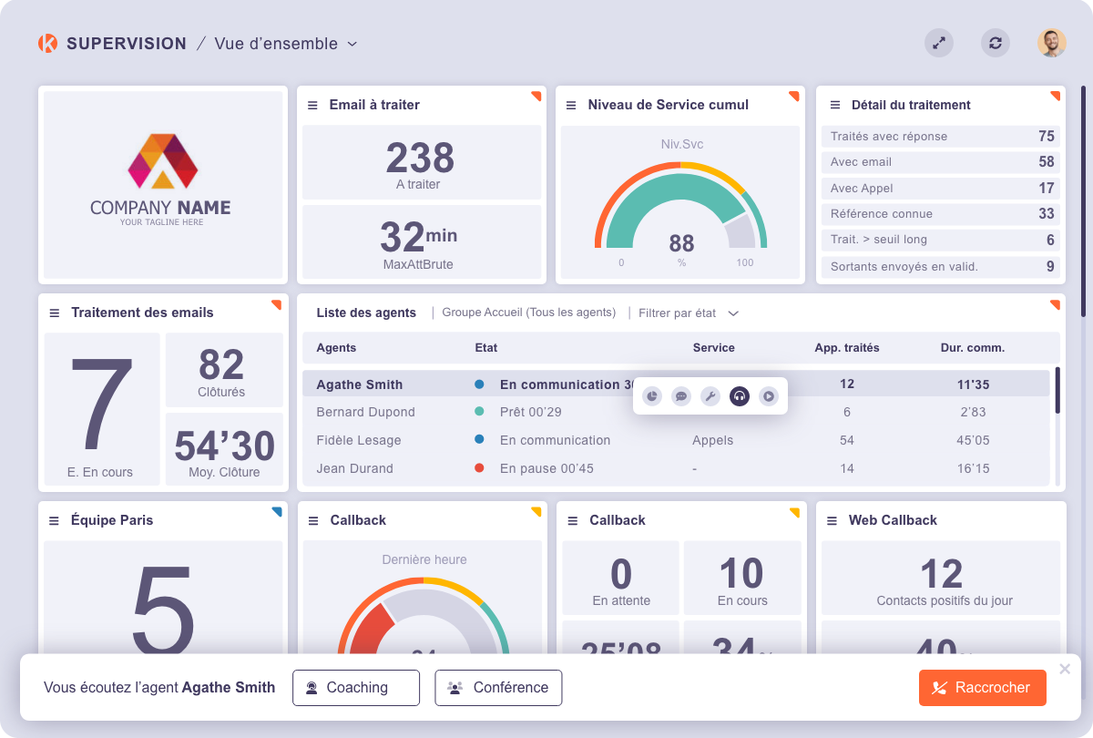The width and height of the screenshot is (1093, 738).
Task: Open the user profile avatar menu
Action: pyautogui.click(x=1052, y=43)
